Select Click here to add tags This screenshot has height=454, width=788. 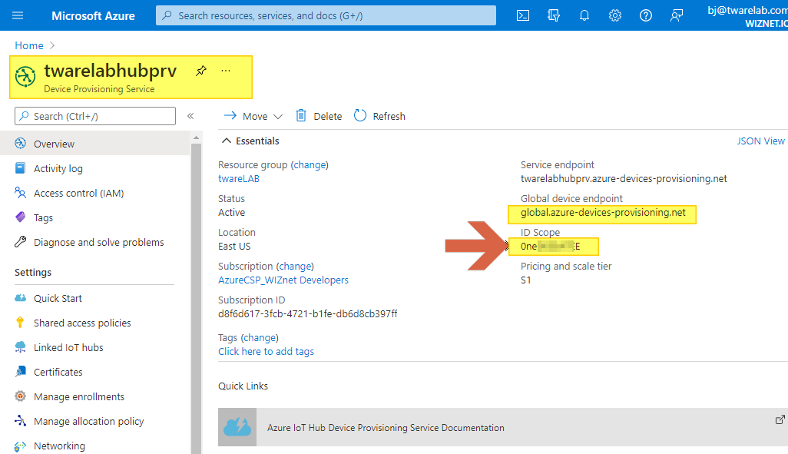pyautogui.click(x=266, y=351)
